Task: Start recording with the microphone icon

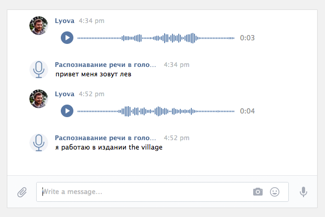Action: click(x=303, y=192)
